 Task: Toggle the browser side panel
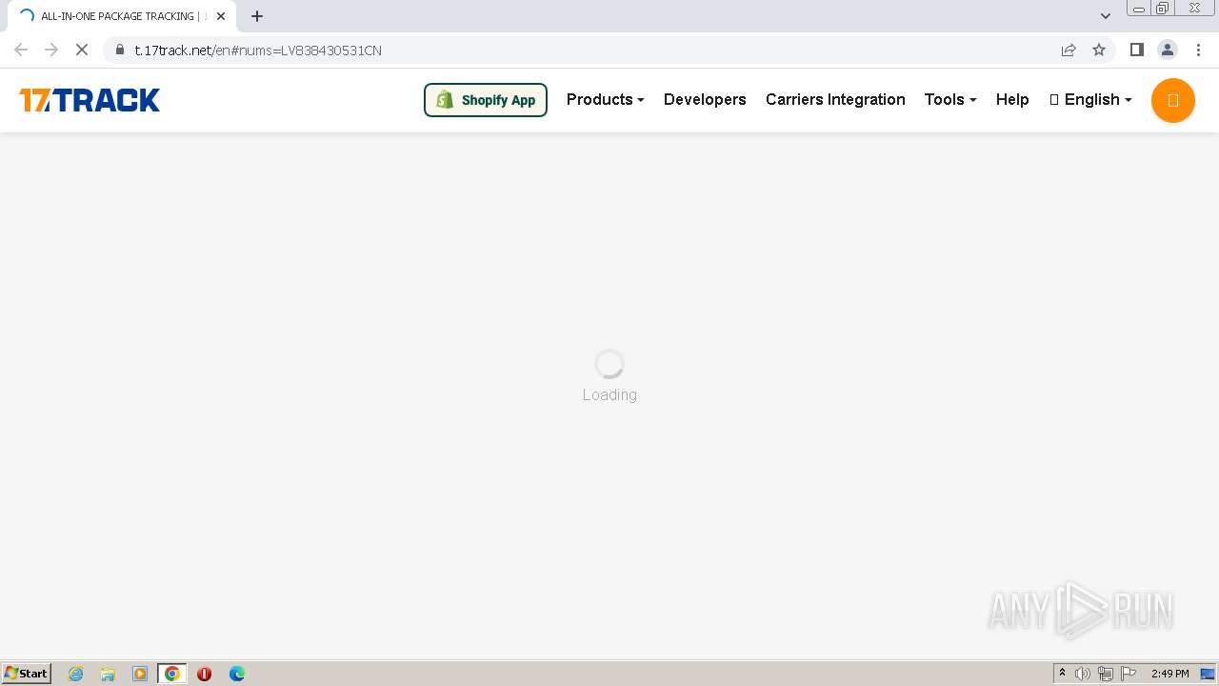[1136, 50]
